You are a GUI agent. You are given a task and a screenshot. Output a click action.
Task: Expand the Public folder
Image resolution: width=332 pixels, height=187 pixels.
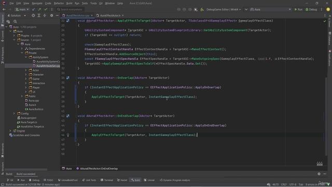click(x=22, y=96)
